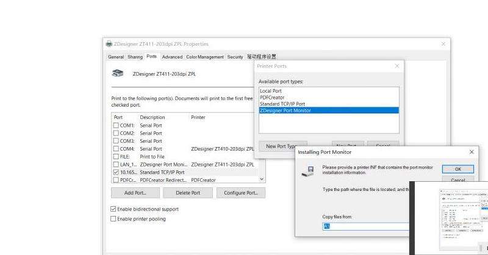The height and width of the screenshot is (255, 488).
Task: Click the Copy files from input field
Action: click(x=365, y=226)
